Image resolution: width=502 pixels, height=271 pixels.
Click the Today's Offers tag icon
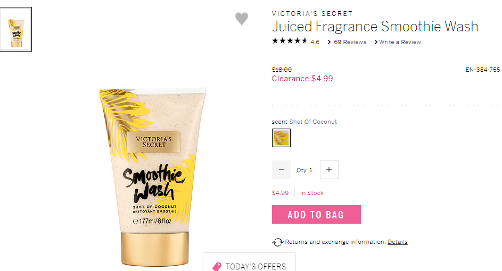click(x=217, y=267)
